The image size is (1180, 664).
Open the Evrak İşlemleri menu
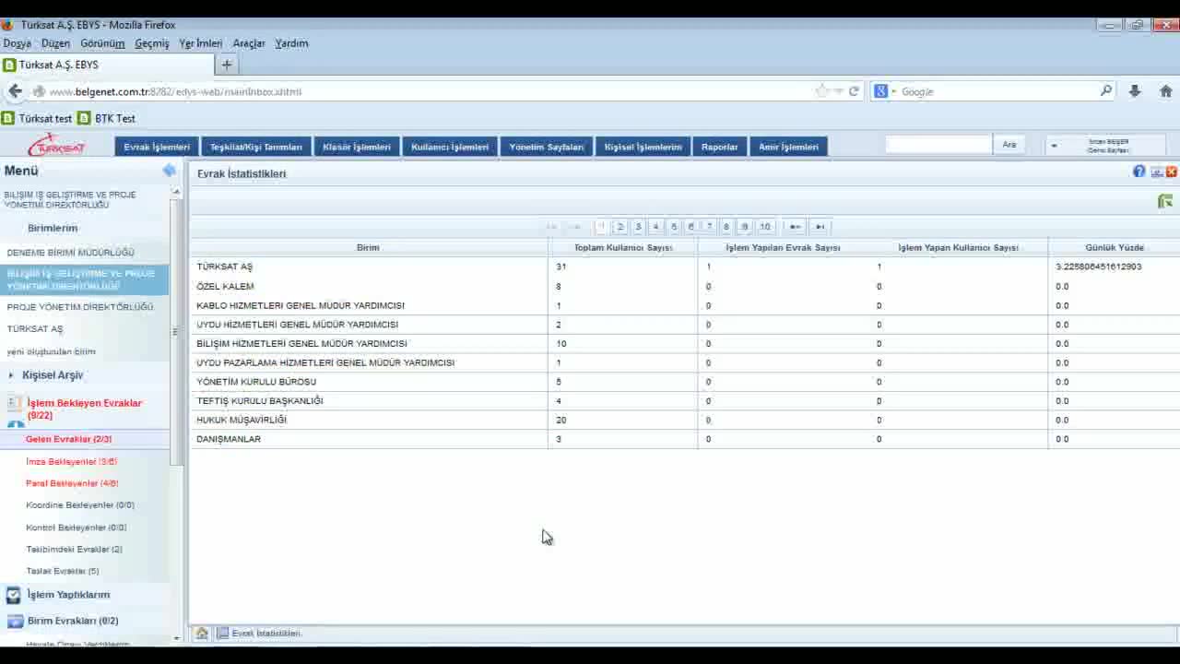point(157,147)
